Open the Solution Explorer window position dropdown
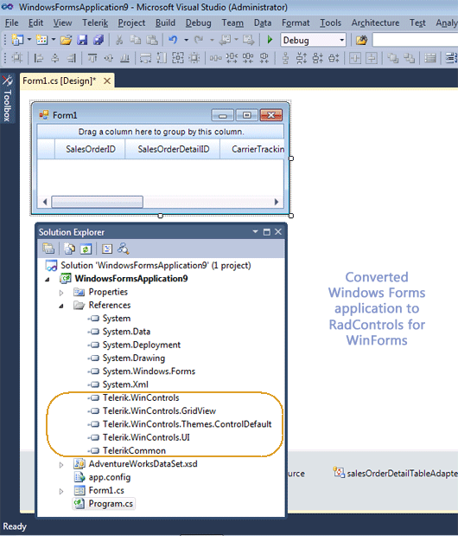Image resolution: width=458 pixels, height=536 pixels. click(255, 232)
